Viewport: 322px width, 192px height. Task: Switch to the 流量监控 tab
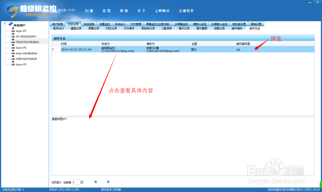click(104, 24)
